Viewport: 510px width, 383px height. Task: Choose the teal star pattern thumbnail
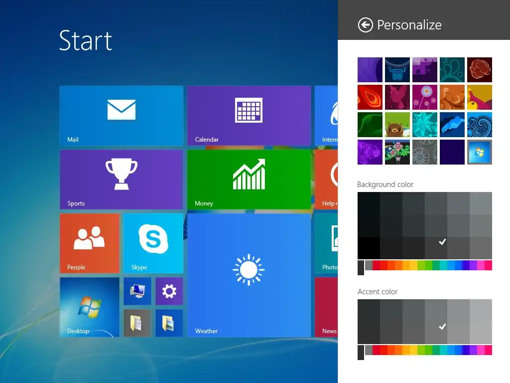point(425,125)
